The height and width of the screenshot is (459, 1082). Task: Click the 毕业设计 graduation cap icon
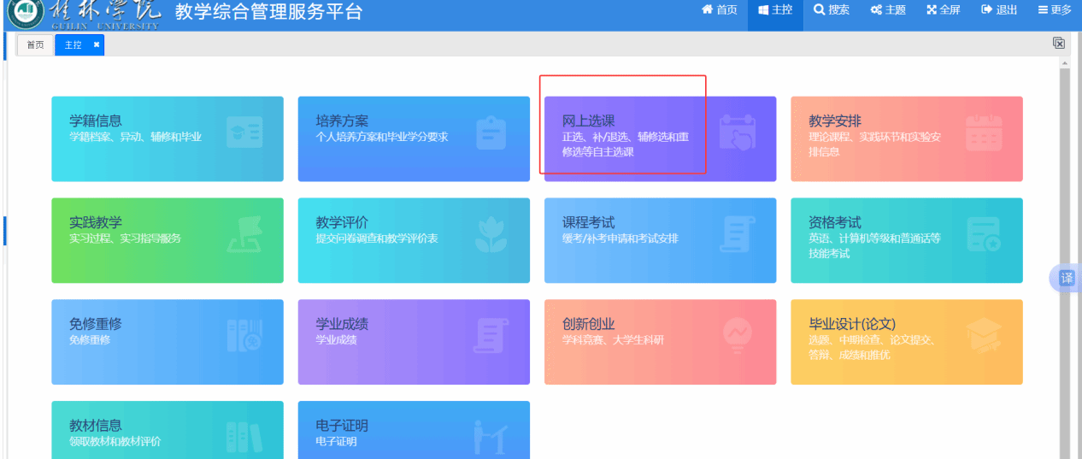coord(983,335)
